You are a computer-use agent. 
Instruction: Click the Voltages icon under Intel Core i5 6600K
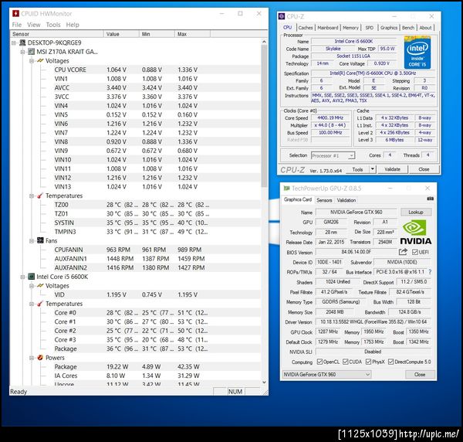click(40, 286)
